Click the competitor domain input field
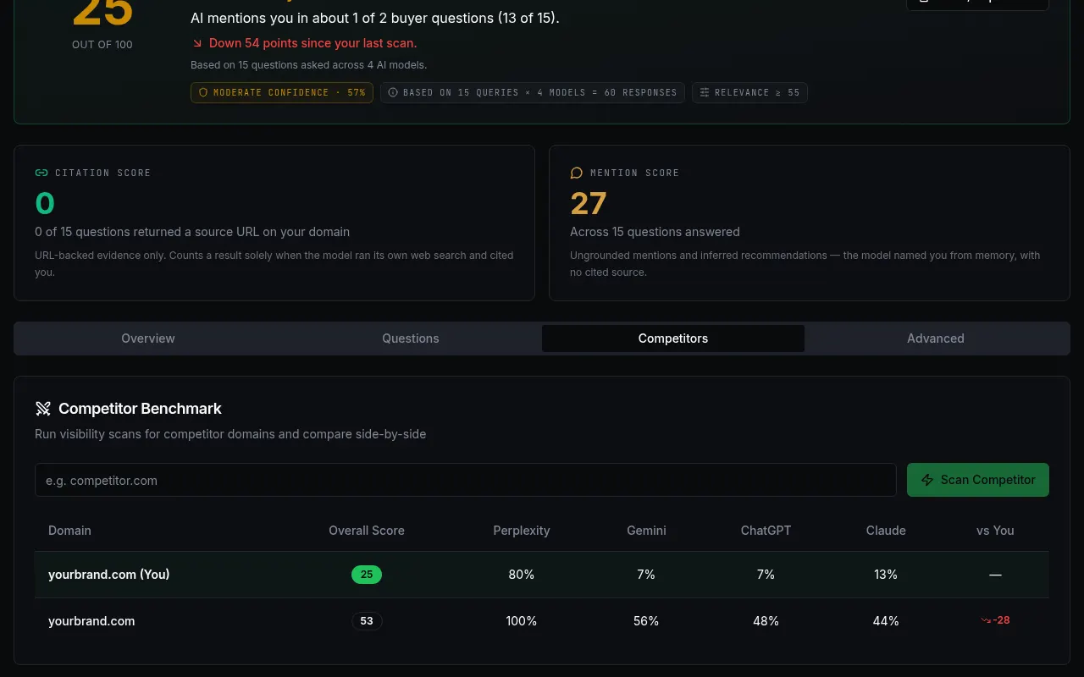The image size is (1084, 677). 466,480
